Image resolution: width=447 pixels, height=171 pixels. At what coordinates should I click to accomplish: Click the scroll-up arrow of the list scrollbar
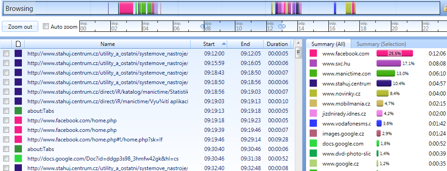click(298, 43)
